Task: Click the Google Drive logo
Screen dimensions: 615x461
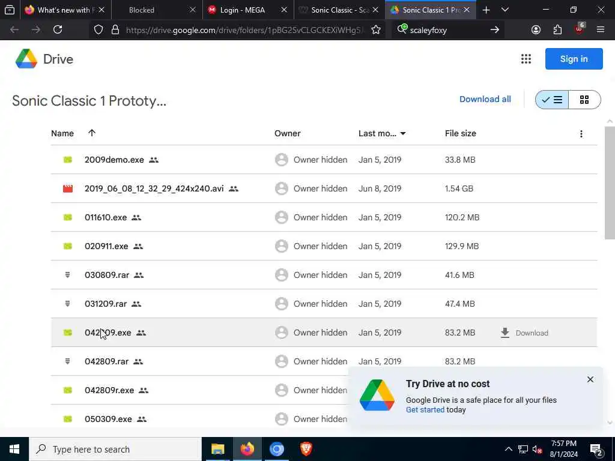Action: pyautogui.click(x=26, y=59)
